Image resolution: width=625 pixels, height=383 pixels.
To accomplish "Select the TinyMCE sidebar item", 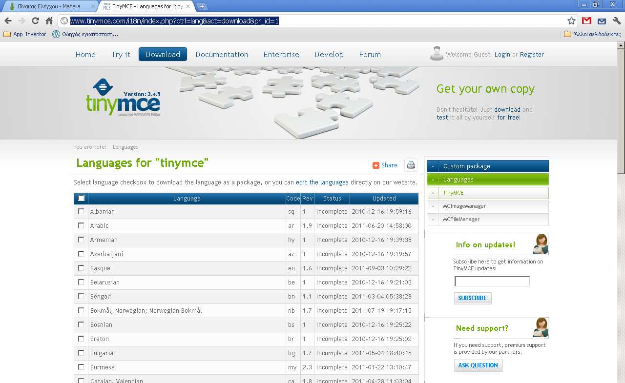I will point(487,193).
